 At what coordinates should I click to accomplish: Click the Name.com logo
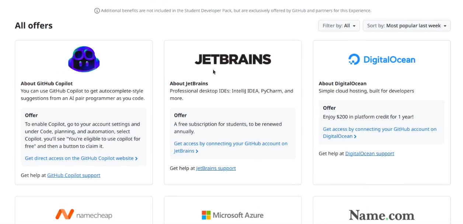click(x=382, y=215)
